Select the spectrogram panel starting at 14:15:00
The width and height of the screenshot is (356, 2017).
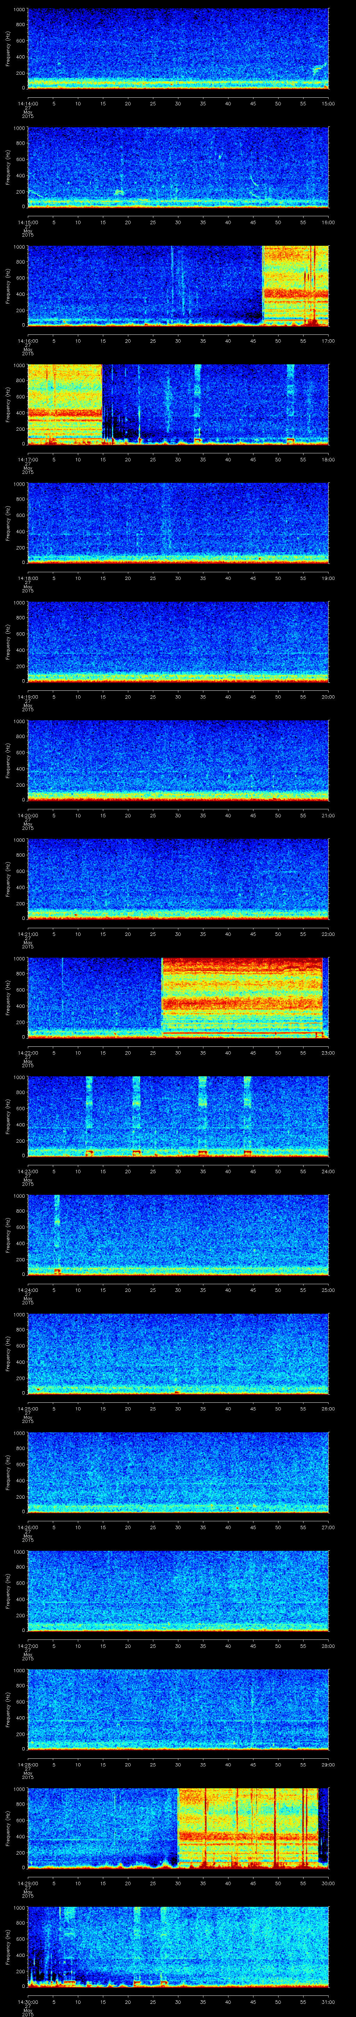[178, 167]
